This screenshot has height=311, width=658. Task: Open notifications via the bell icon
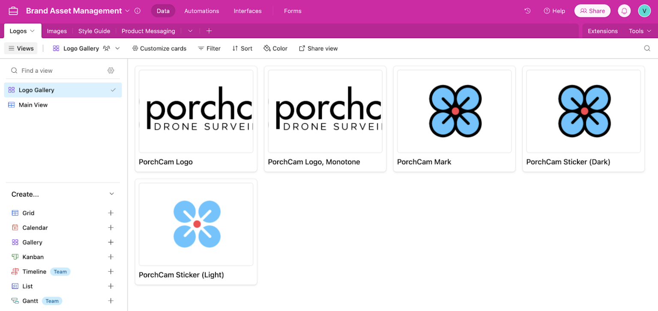click(x=624, y=11)
